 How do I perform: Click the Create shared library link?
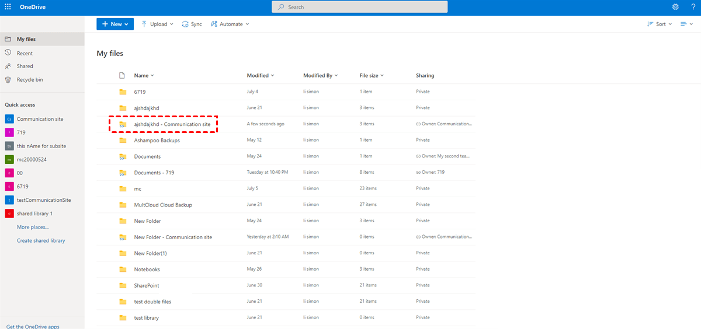[41, 240]
